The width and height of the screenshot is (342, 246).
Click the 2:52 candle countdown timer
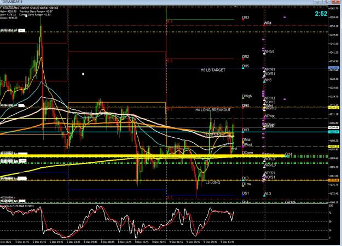321,14
